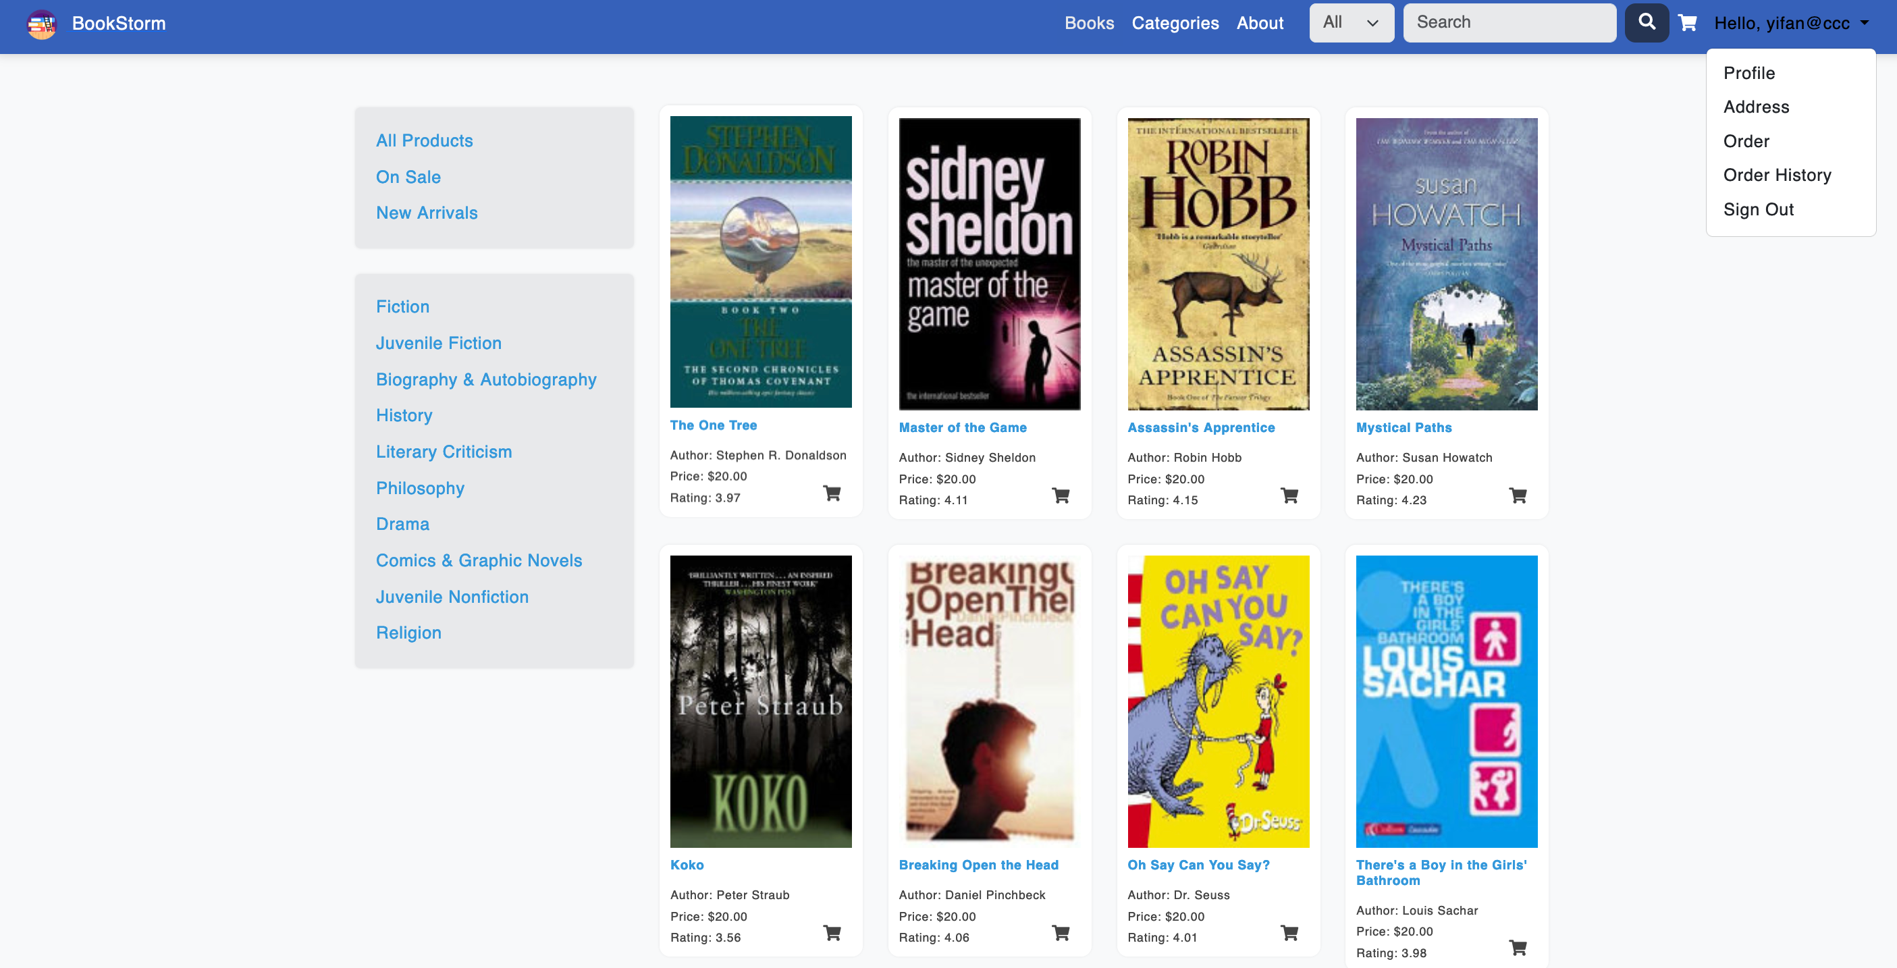Click the Koko book cover
Image resolution: width=1897 pixels, height=968 pixels.
[761, 701]
